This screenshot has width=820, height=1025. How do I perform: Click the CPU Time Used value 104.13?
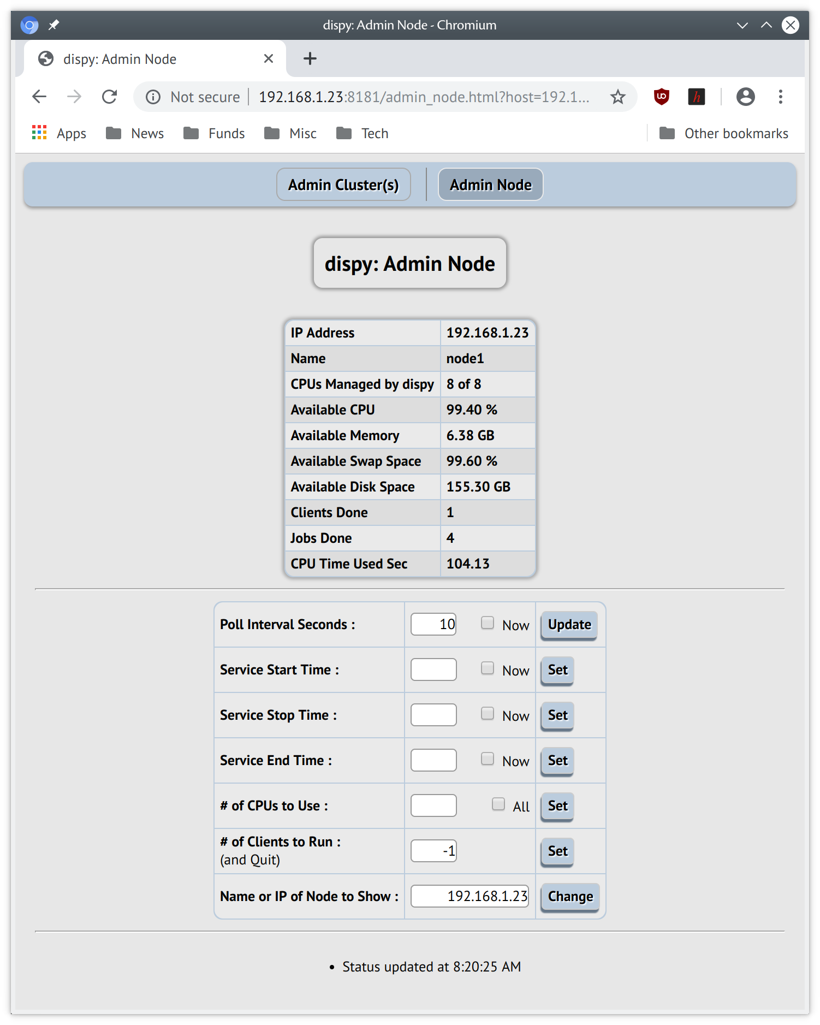[468, 564]
